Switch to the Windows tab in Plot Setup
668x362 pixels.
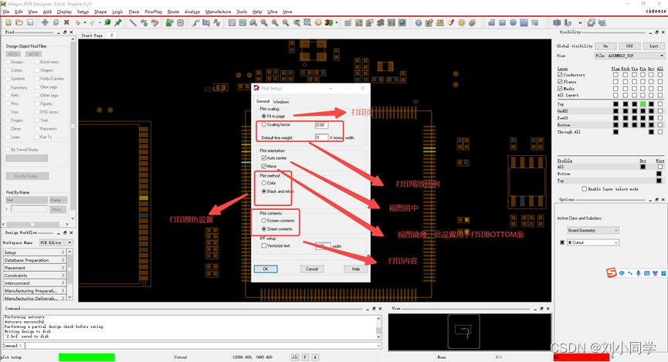[x=281, y=101]
